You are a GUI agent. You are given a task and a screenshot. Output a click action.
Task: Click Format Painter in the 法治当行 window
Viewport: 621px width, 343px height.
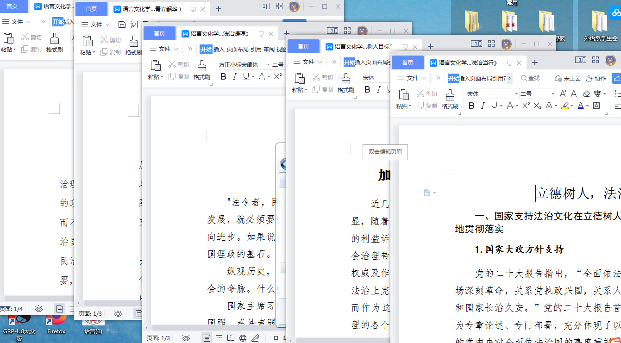pos(450,99)
